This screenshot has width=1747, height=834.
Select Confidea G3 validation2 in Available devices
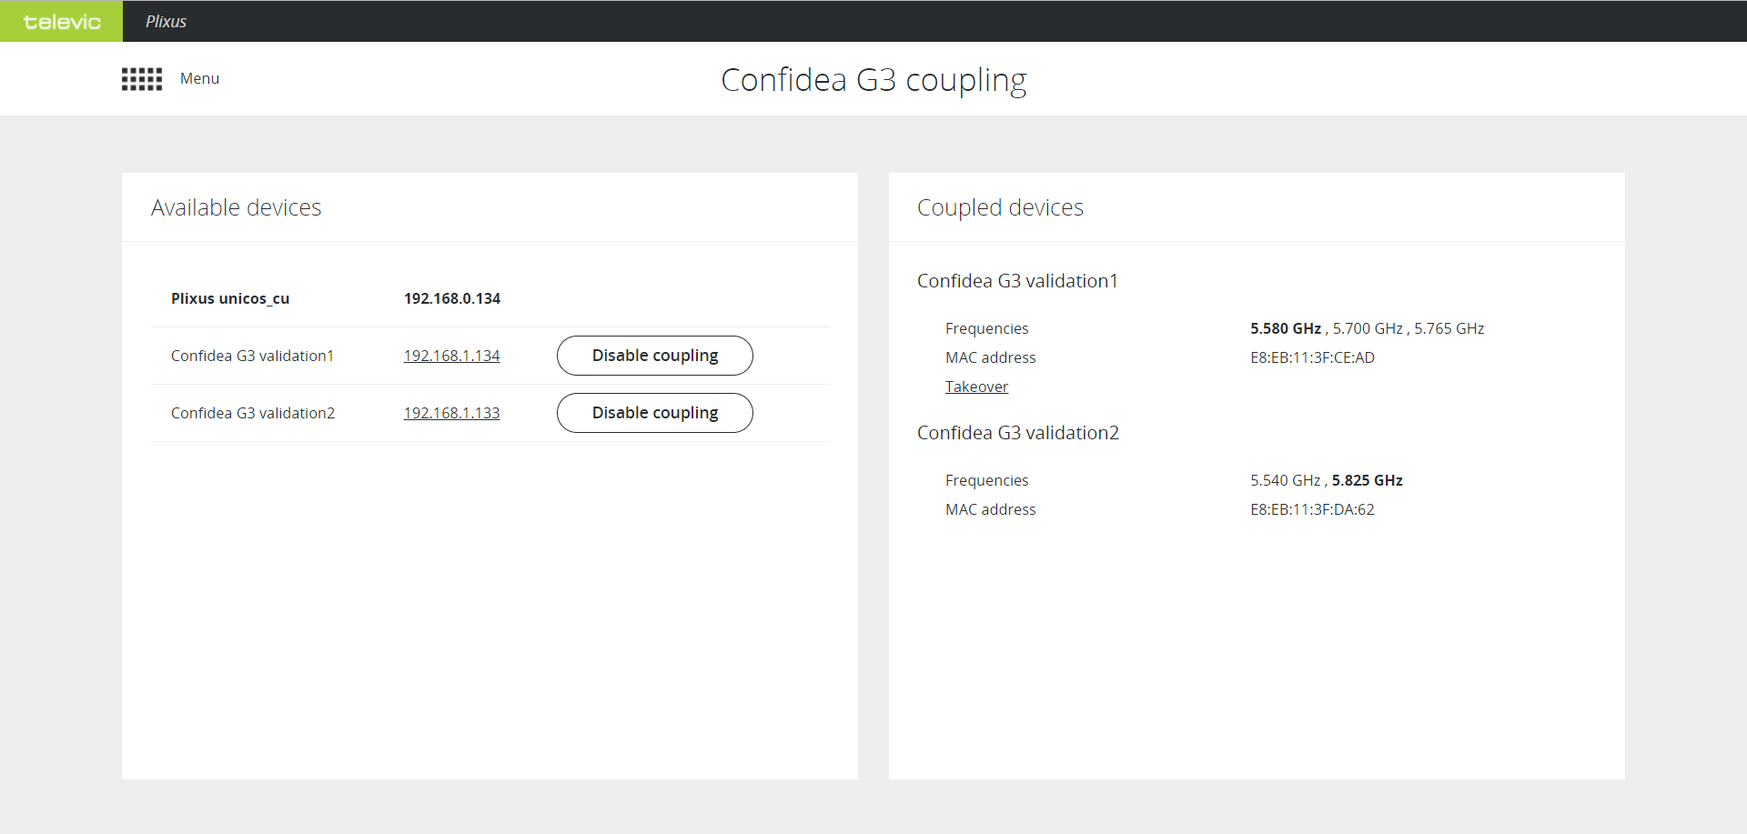point(253,413)
